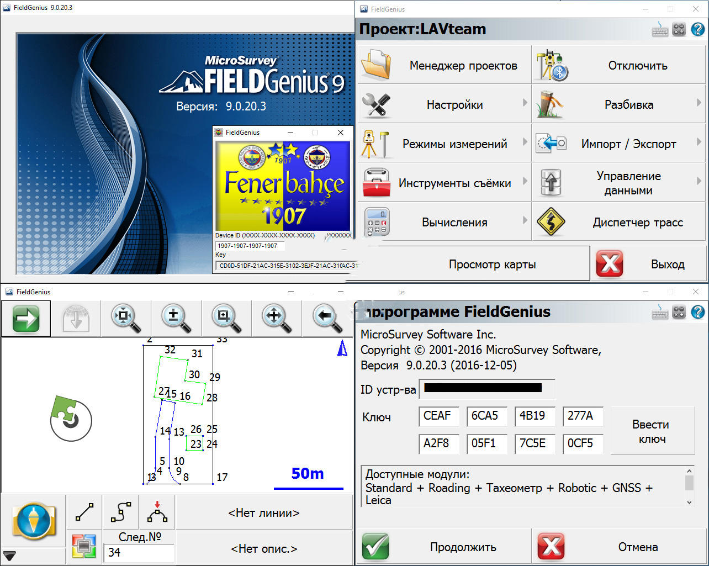Select point label 31 on the map

(x=197, y=354)
